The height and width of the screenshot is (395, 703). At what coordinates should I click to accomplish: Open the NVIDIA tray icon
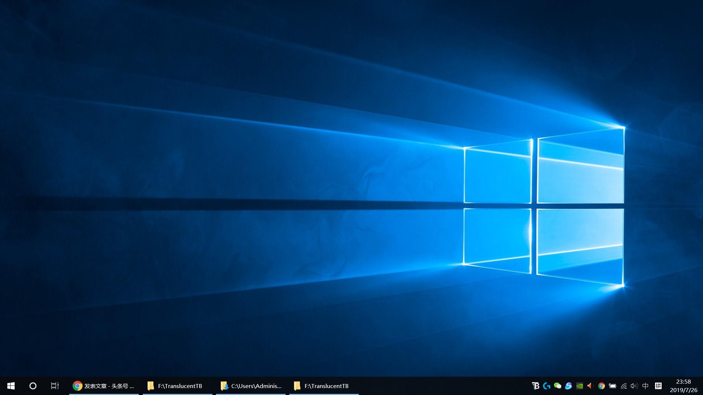click(x=580, y=386)
